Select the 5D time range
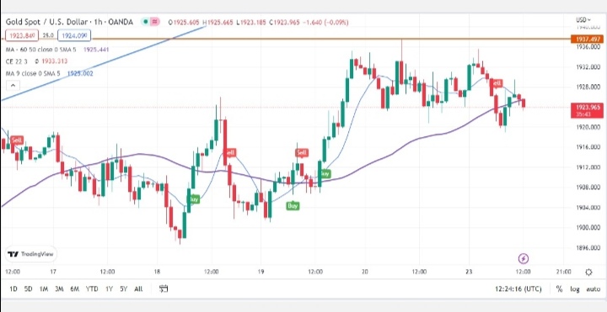The width and height of the screenshot is (607, 312). [x=29, y=288]
